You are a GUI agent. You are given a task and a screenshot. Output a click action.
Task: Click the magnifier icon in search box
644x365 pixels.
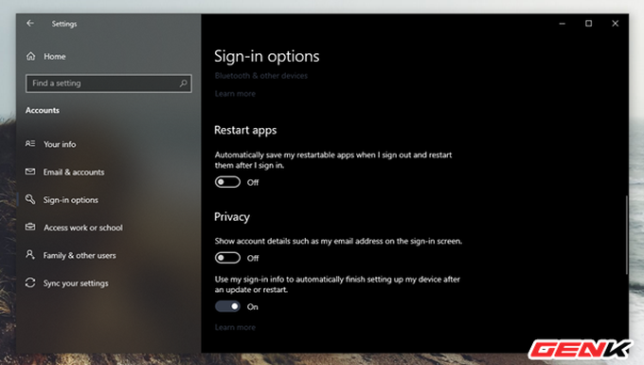[x=183, y=83]
